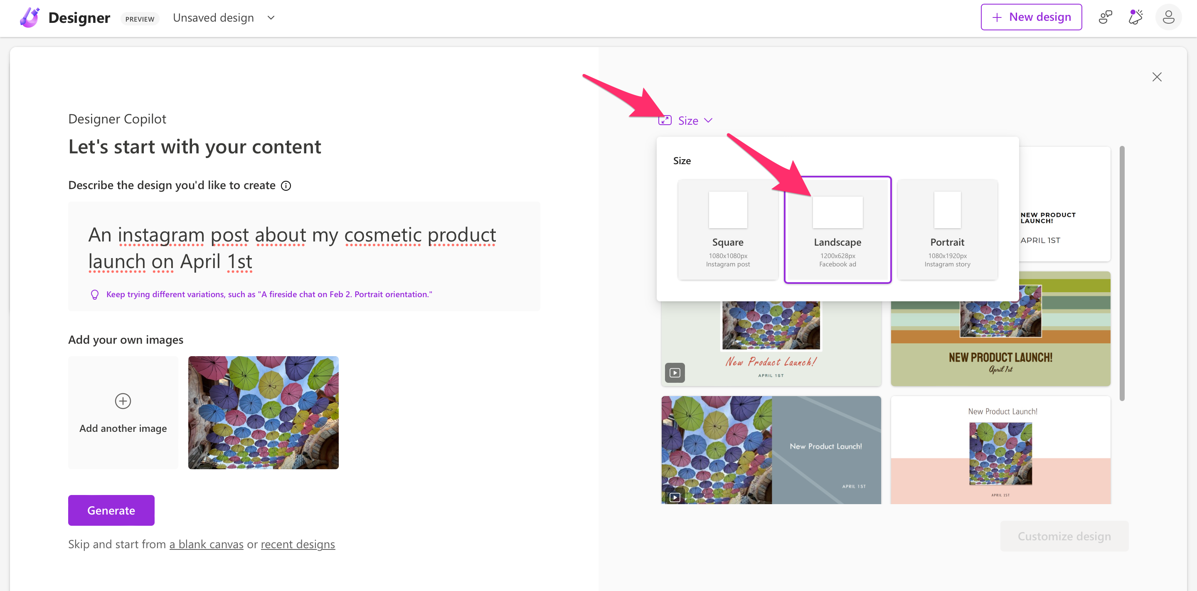
Task: Close the Designer Copilot panel
Action: tap(1157, 77)
